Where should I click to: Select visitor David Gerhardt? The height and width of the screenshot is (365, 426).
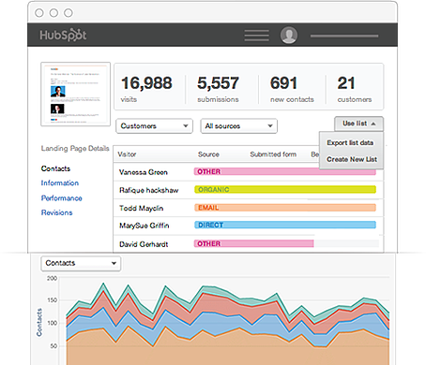(x=144, y=244)
